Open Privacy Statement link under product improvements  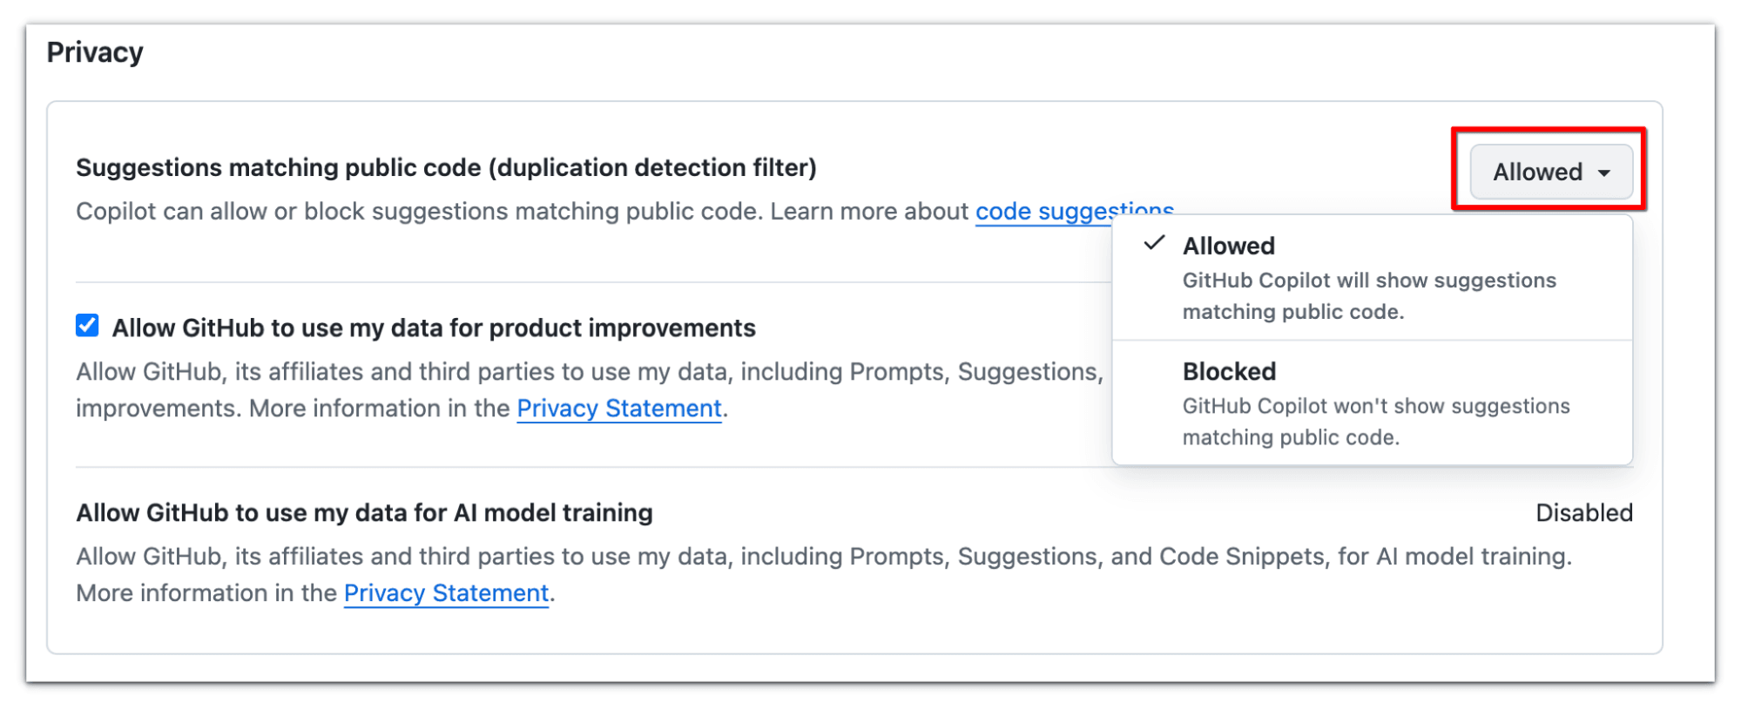click(x=618, y=409)
